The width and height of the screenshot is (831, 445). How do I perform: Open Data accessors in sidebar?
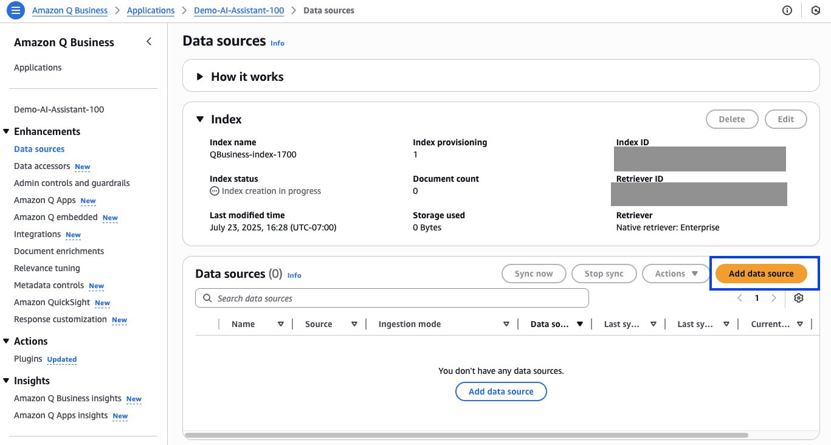pyautogui.click(x=41, y=166)
